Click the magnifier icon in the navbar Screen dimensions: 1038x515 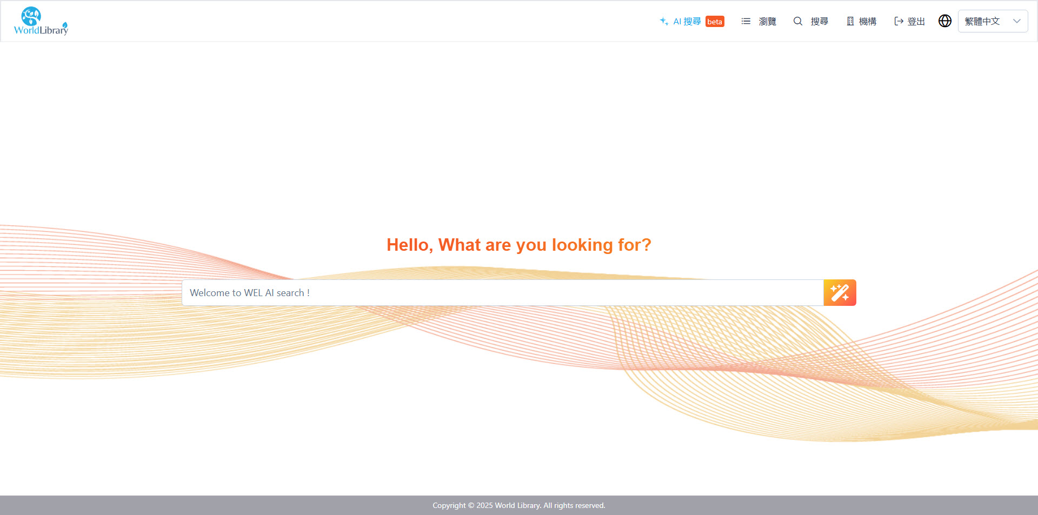pyautogui.click(x=797, y=21)
